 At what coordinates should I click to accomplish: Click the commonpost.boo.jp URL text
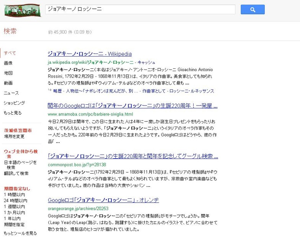tap(77, 164)
